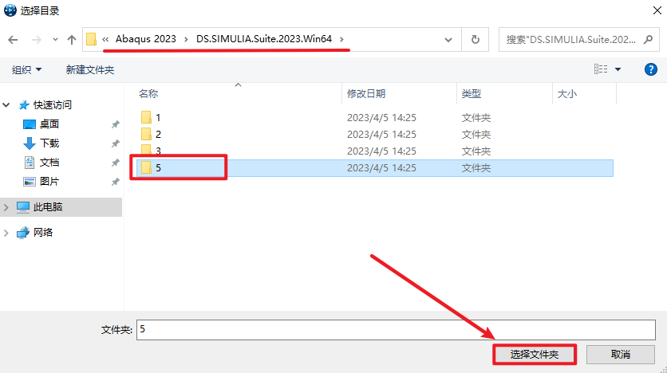Open the Pictures (图片) quick access item
The width and height of the screenshot is (667, 373).
(x=49, y=181)
